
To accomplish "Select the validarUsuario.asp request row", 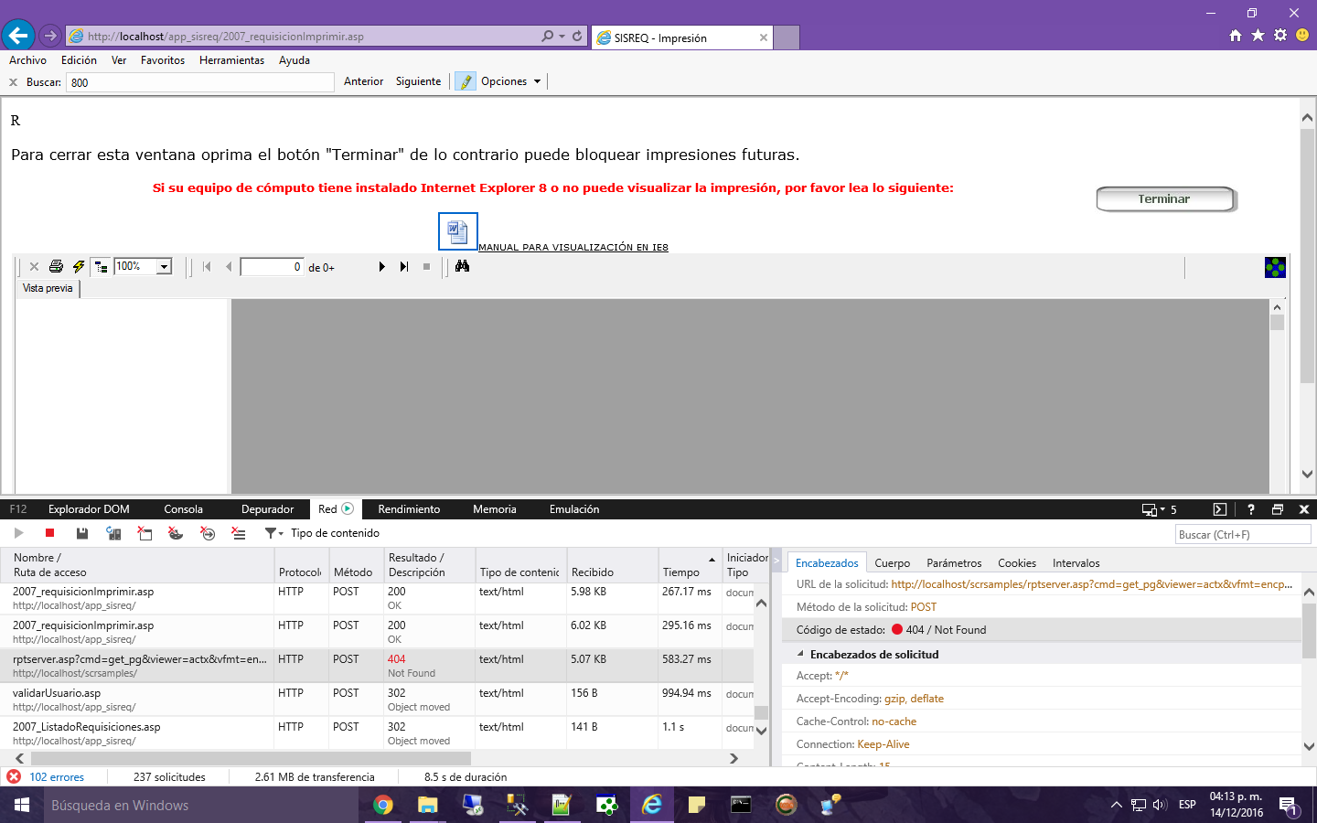I will click(377, 700).
